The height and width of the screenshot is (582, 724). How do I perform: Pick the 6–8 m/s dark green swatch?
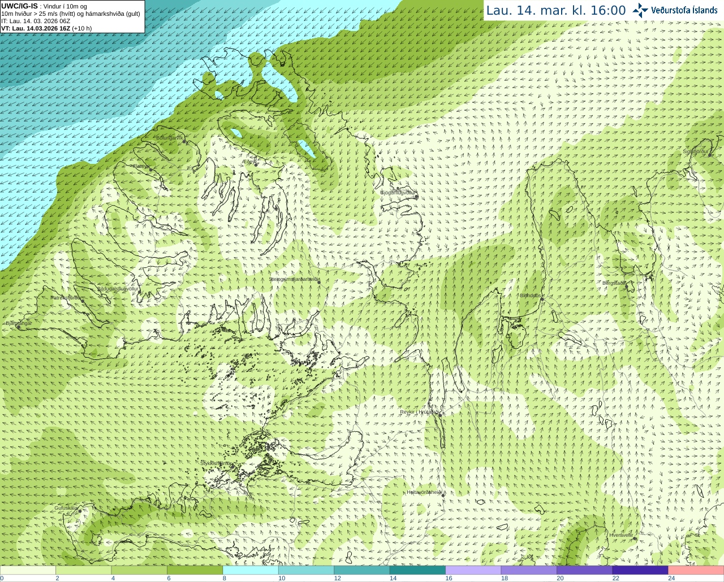coord(195,570)
